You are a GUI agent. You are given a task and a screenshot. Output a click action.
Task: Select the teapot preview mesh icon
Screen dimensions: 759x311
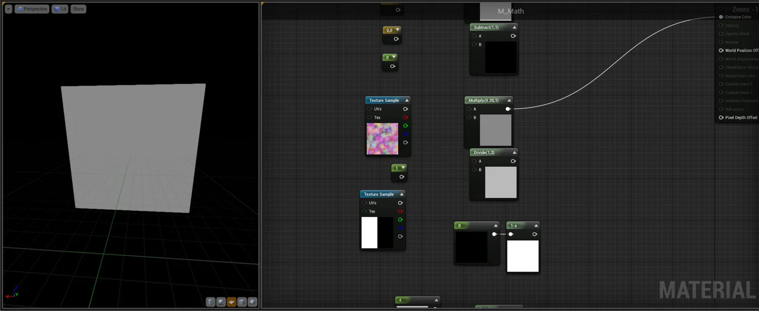coord(252,302)
